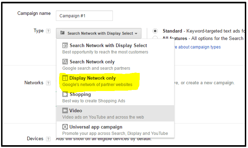Click the Search Network with Display Select icon
The image size is (248, 148).
[x=65, y=45]
